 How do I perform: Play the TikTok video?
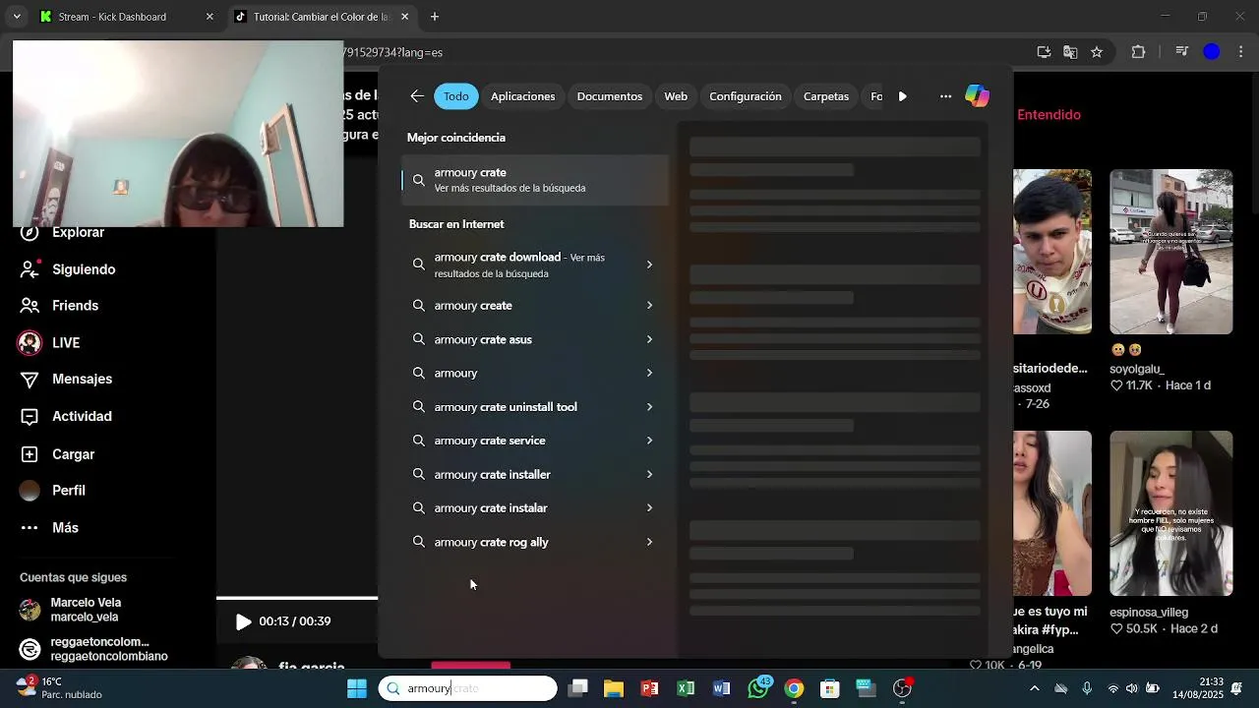(243, 621)
